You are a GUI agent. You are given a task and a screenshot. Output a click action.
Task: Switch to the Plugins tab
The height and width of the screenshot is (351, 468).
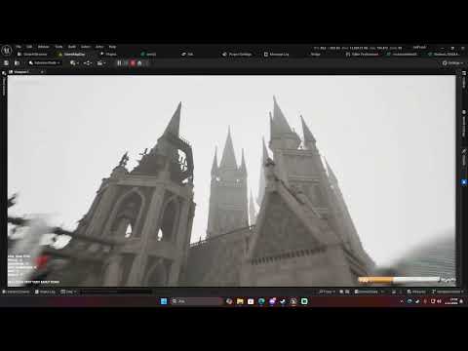(x=109, y=55)
